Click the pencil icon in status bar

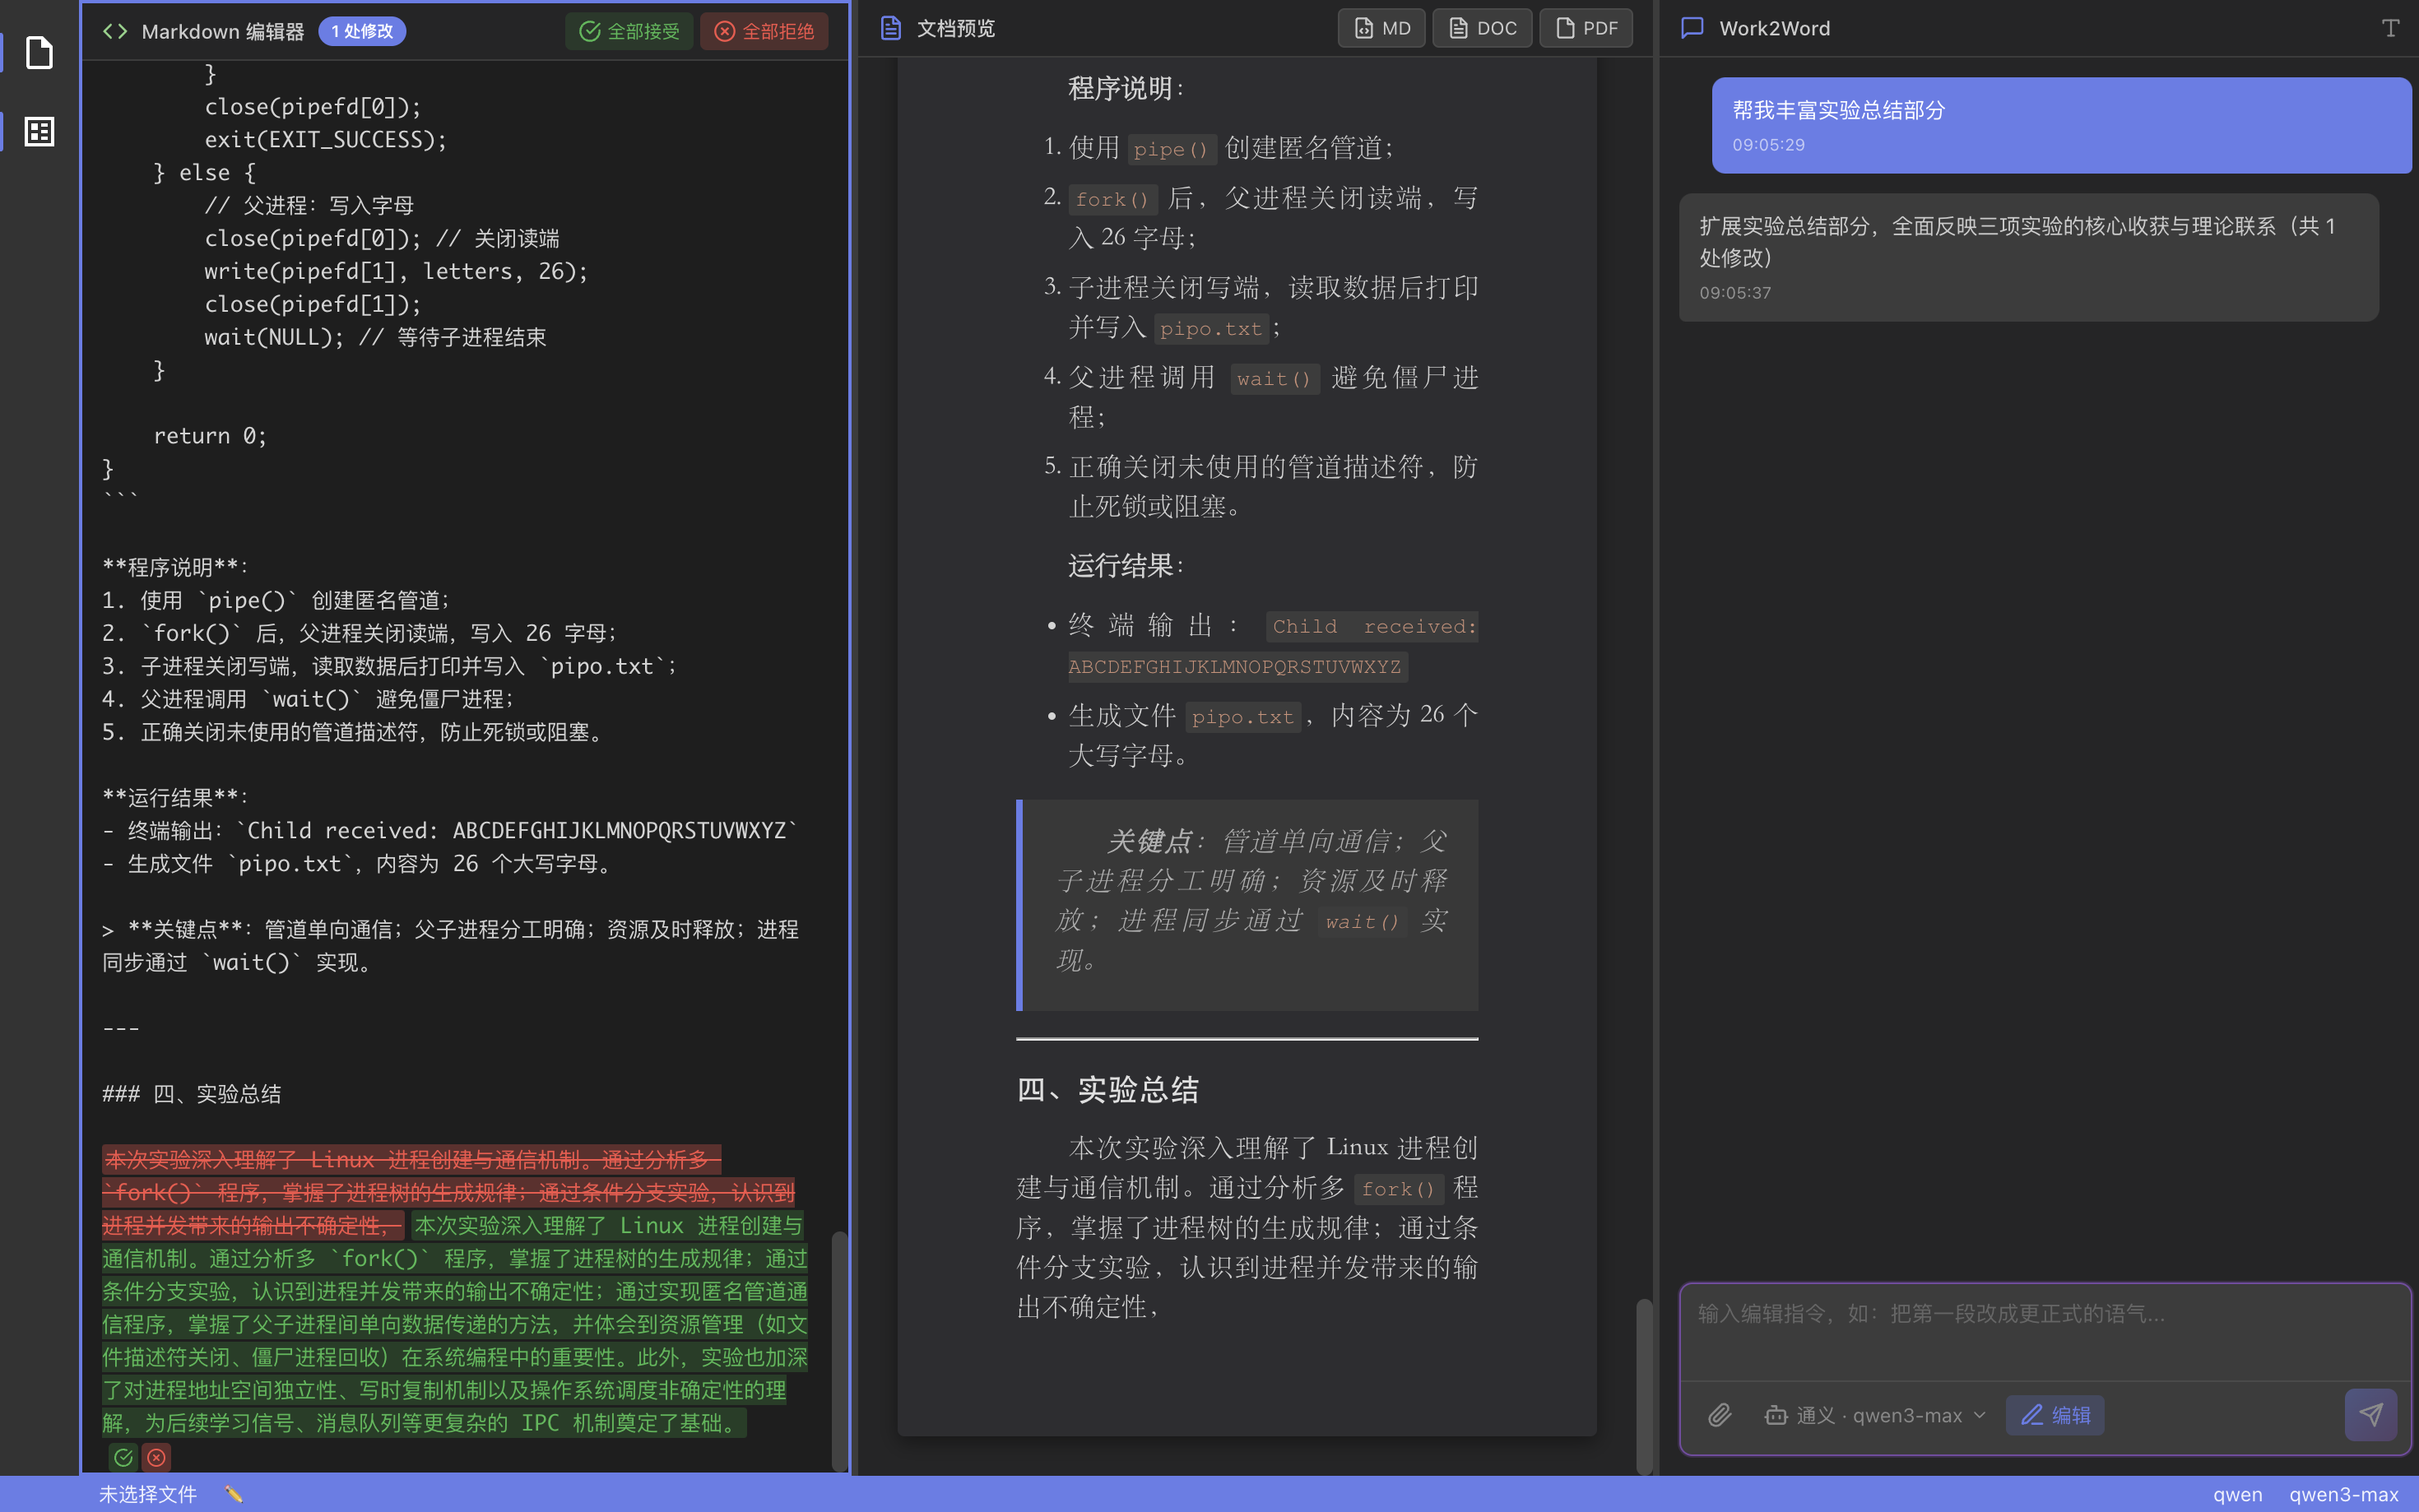234,1494
